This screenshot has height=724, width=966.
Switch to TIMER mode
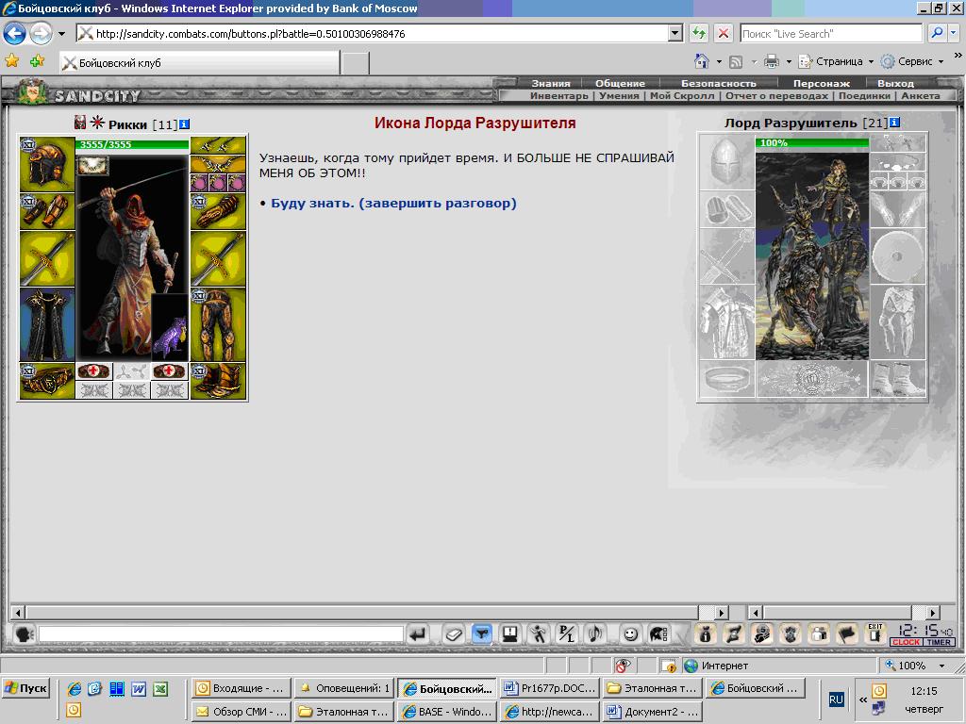939,642
